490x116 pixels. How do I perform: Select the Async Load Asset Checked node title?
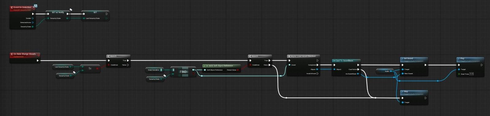[303, 56]
